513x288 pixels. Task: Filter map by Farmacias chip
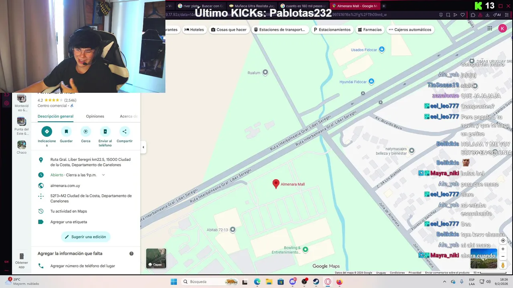370,30
